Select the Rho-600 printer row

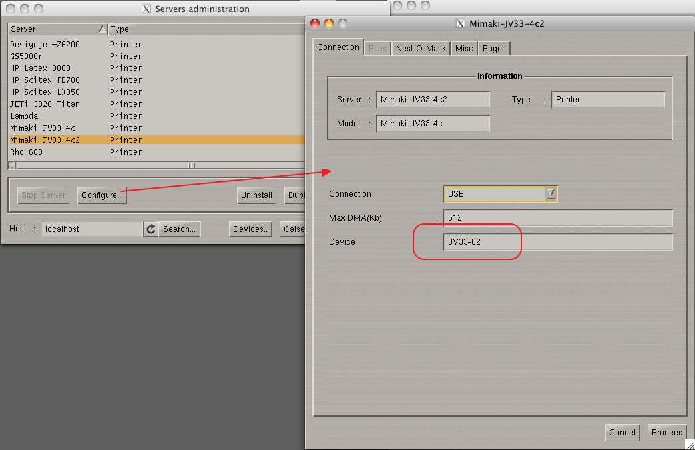27,152
